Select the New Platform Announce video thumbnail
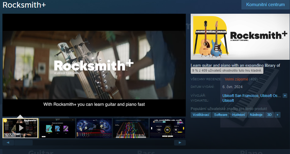This screenshot has height=154, width=290. [x=20, y=128]
